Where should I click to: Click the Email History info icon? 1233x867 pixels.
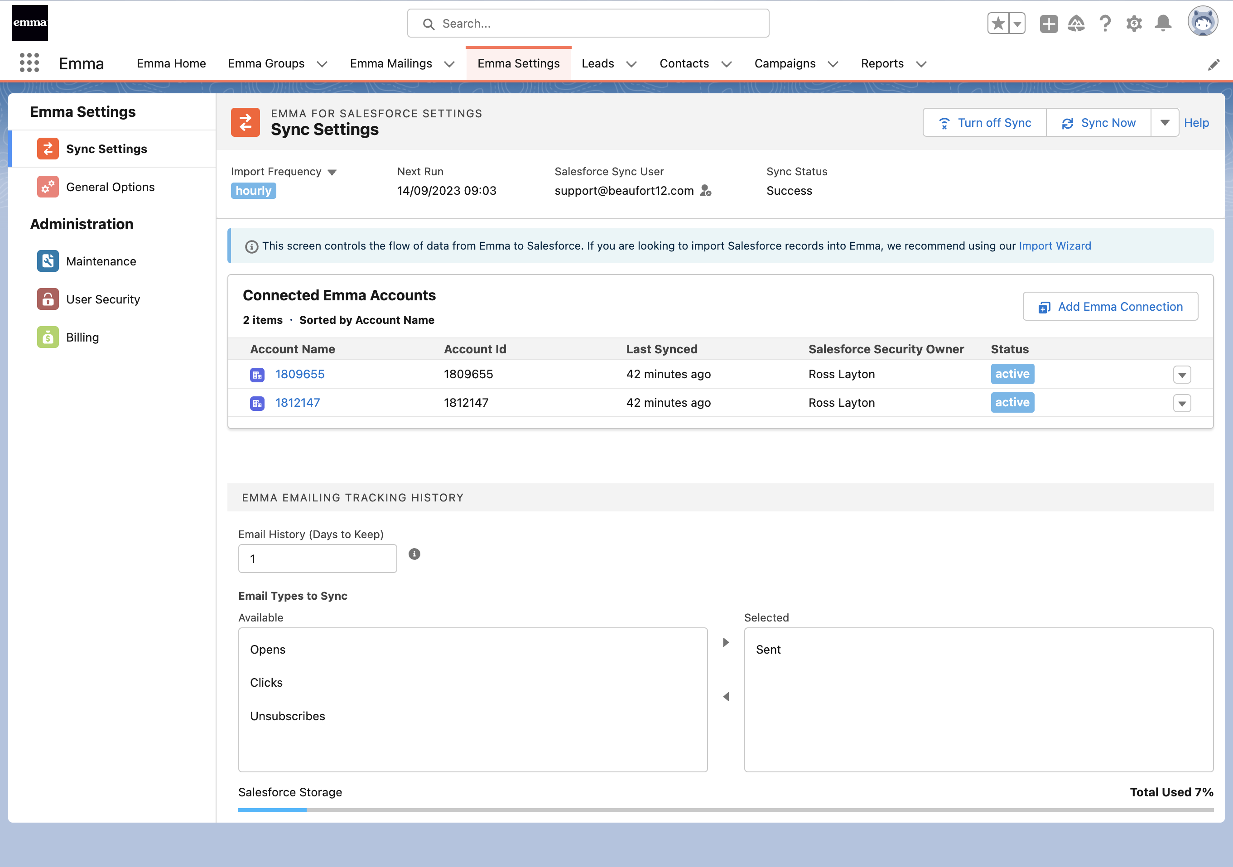pyautogui.click(x=414, y=554)
